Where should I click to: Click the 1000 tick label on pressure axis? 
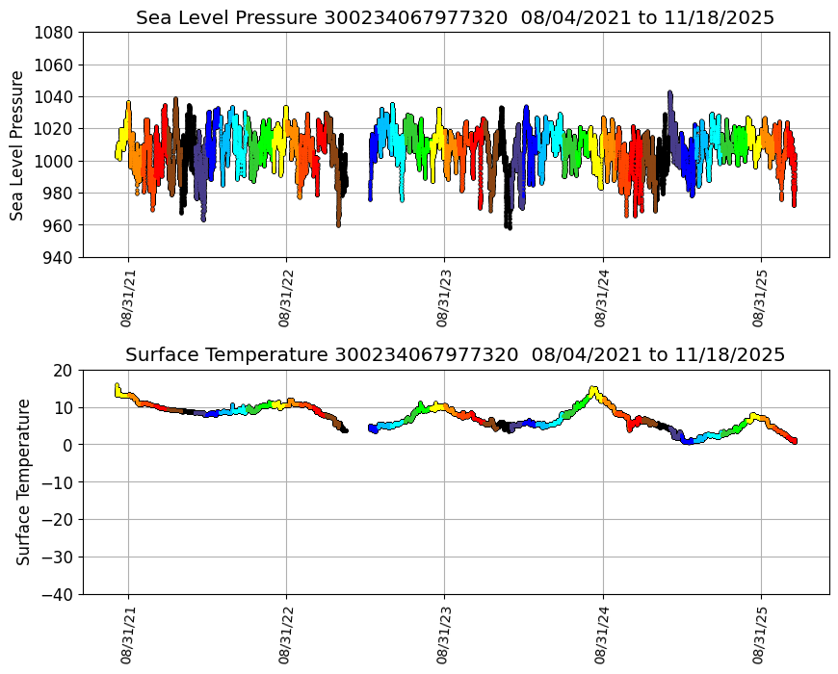coord(56,161)
